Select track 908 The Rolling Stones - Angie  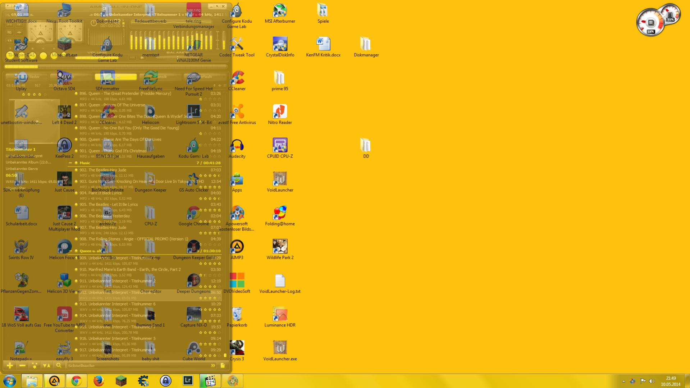pyautogui.click(x=147, y=242)
